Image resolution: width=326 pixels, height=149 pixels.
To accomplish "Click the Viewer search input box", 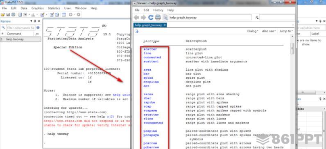I will pyautogui.click(x=277, y=18).
